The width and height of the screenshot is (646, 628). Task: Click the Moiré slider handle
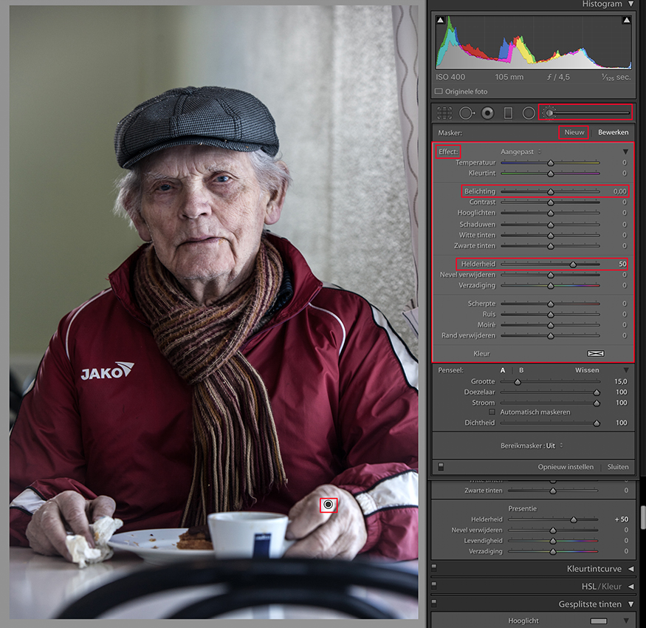(x=551, y=325)
